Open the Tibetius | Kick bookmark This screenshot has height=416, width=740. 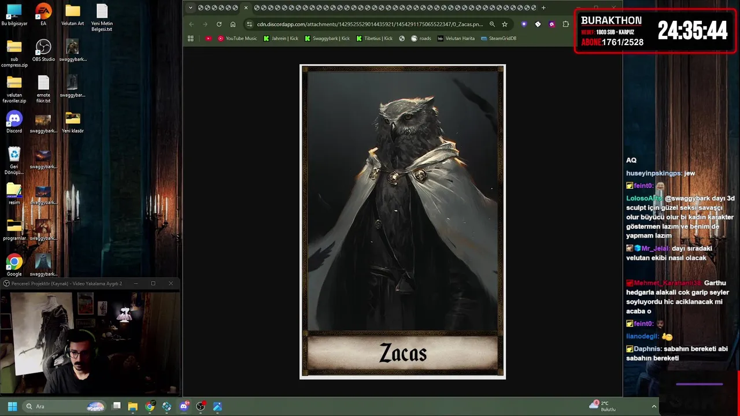coord(374,38)
